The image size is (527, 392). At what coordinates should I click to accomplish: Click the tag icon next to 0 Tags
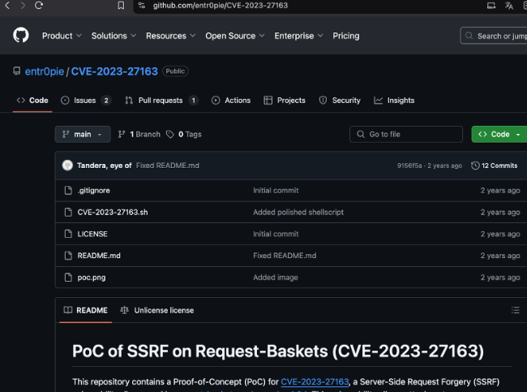(170, 134)
